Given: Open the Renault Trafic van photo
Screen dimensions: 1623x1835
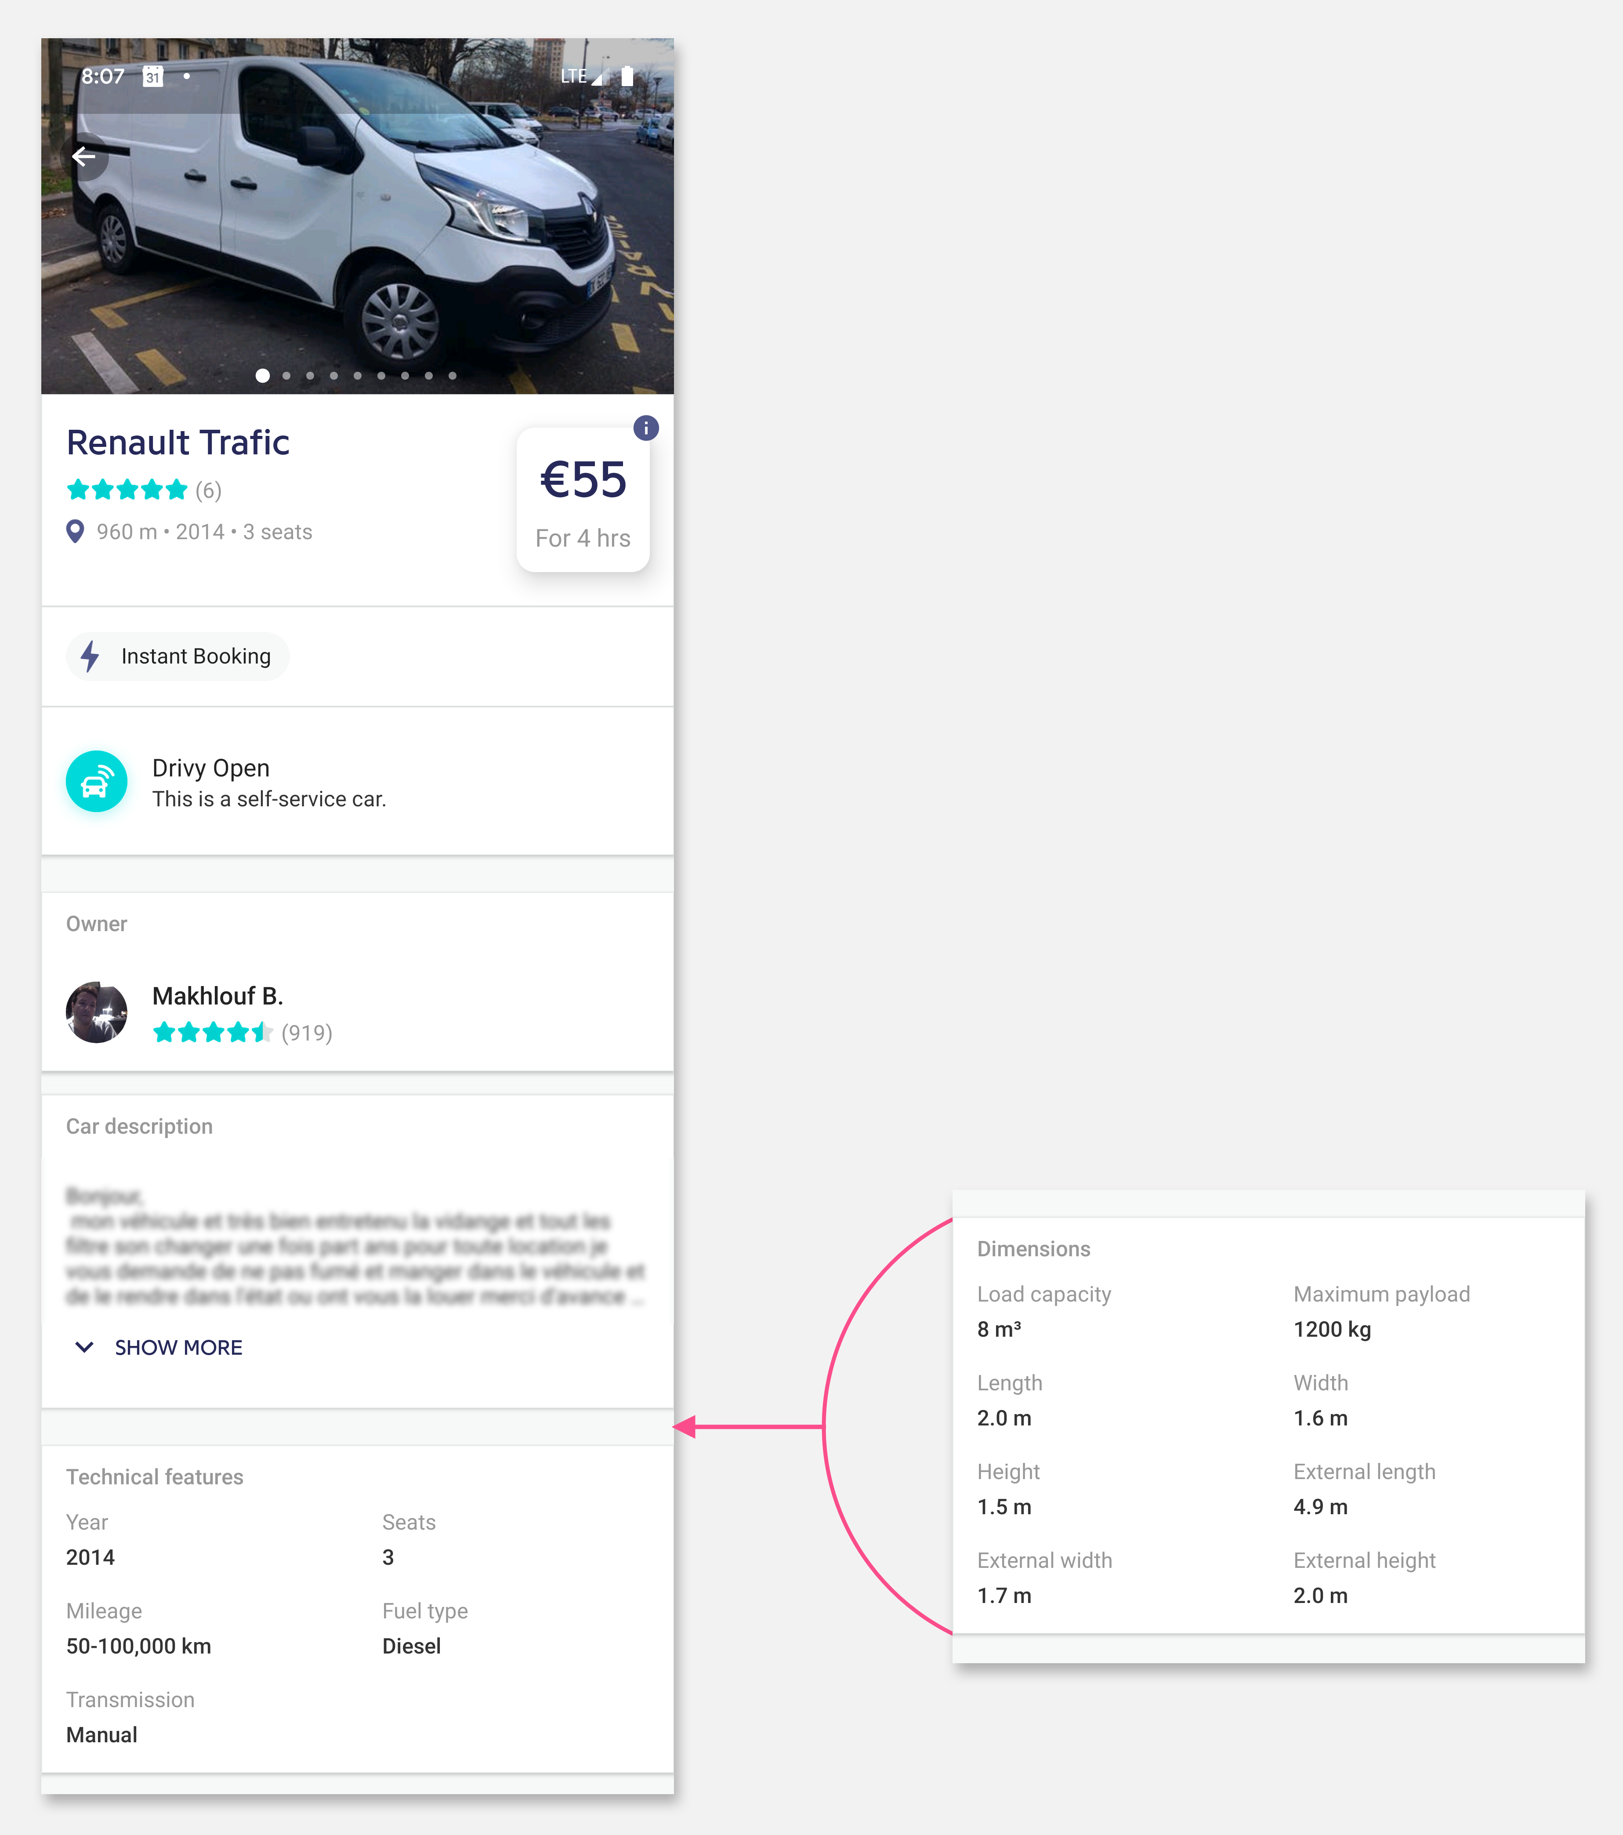Looking at the screenshot, I should [357, 216].
